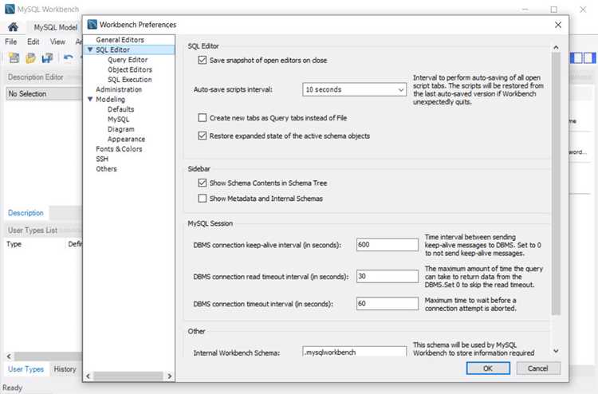Switch to the History tab
This screenshot has width=598, height=394.
click(65, 369)
